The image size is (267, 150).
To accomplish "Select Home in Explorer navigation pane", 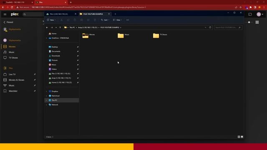I will click(x=54, y=34).
